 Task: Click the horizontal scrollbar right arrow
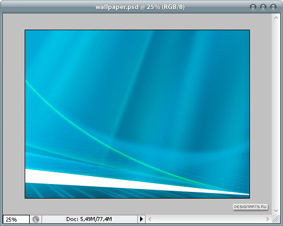(267, 219)
